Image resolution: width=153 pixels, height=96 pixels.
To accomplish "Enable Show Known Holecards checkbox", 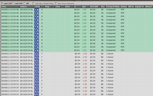I will (56, 3).
